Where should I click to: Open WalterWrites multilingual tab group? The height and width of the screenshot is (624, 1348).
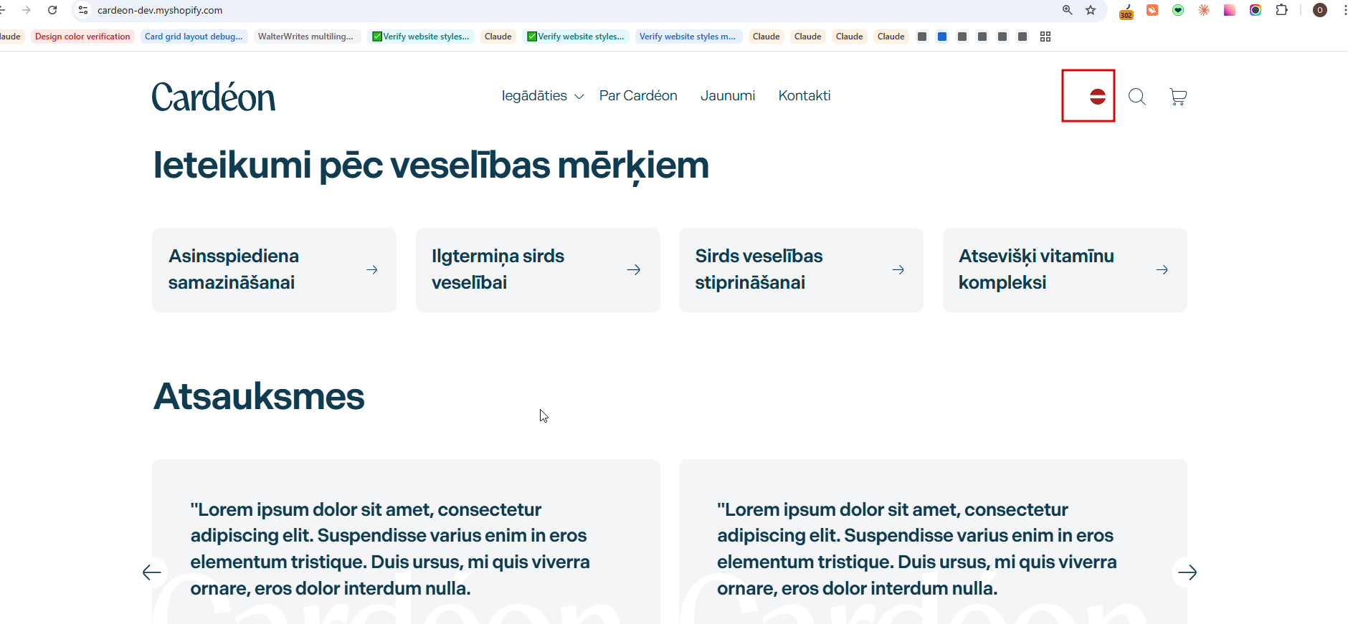(306, 37)
